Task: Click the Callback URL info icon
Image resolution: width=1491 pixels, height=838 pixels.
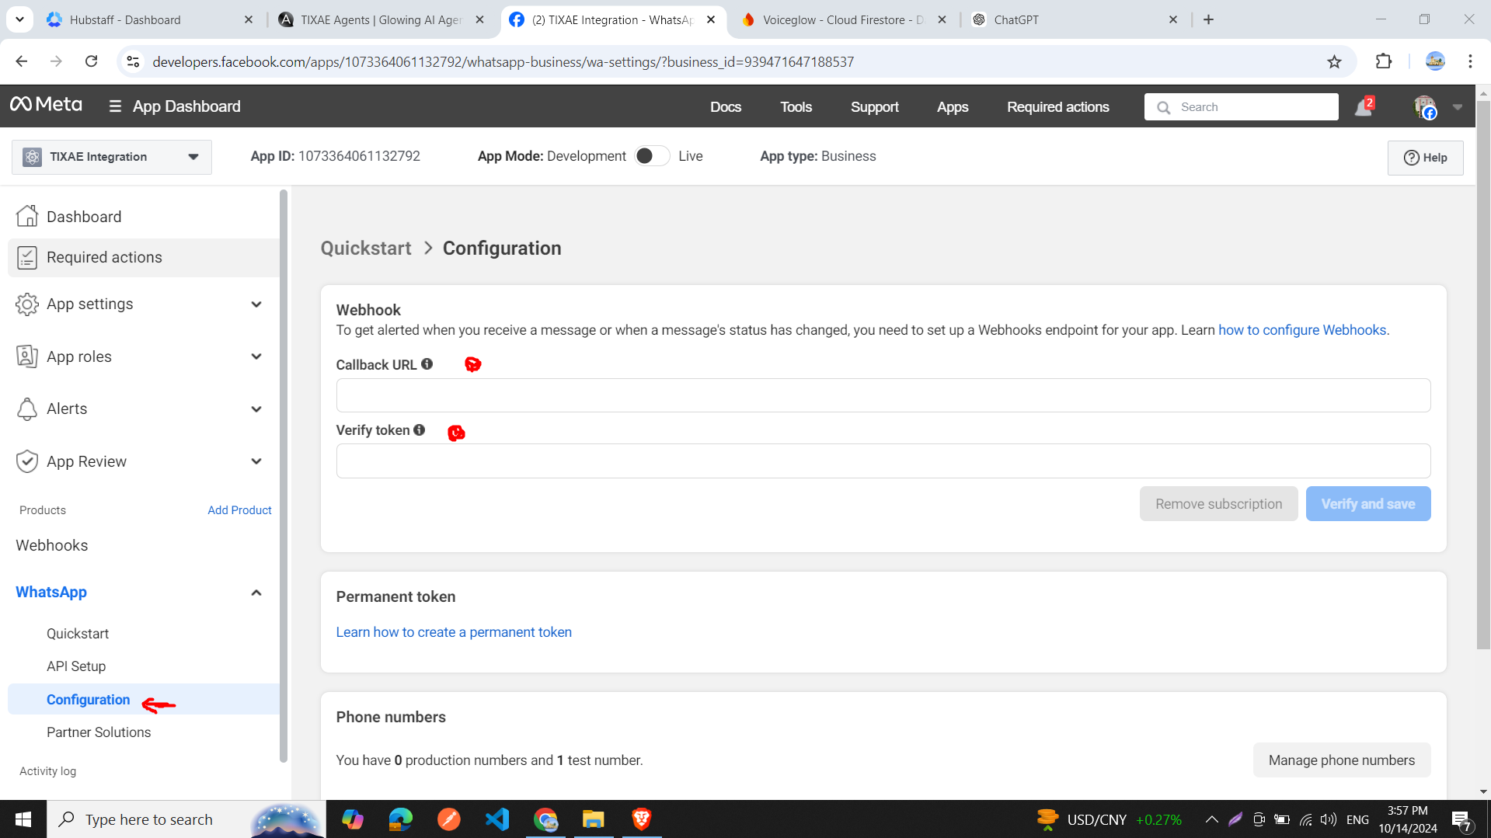Action: 427,364
